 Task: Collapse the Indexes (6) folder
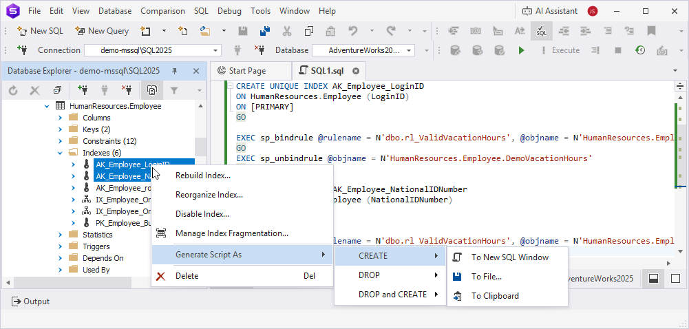tap(60, 153)
